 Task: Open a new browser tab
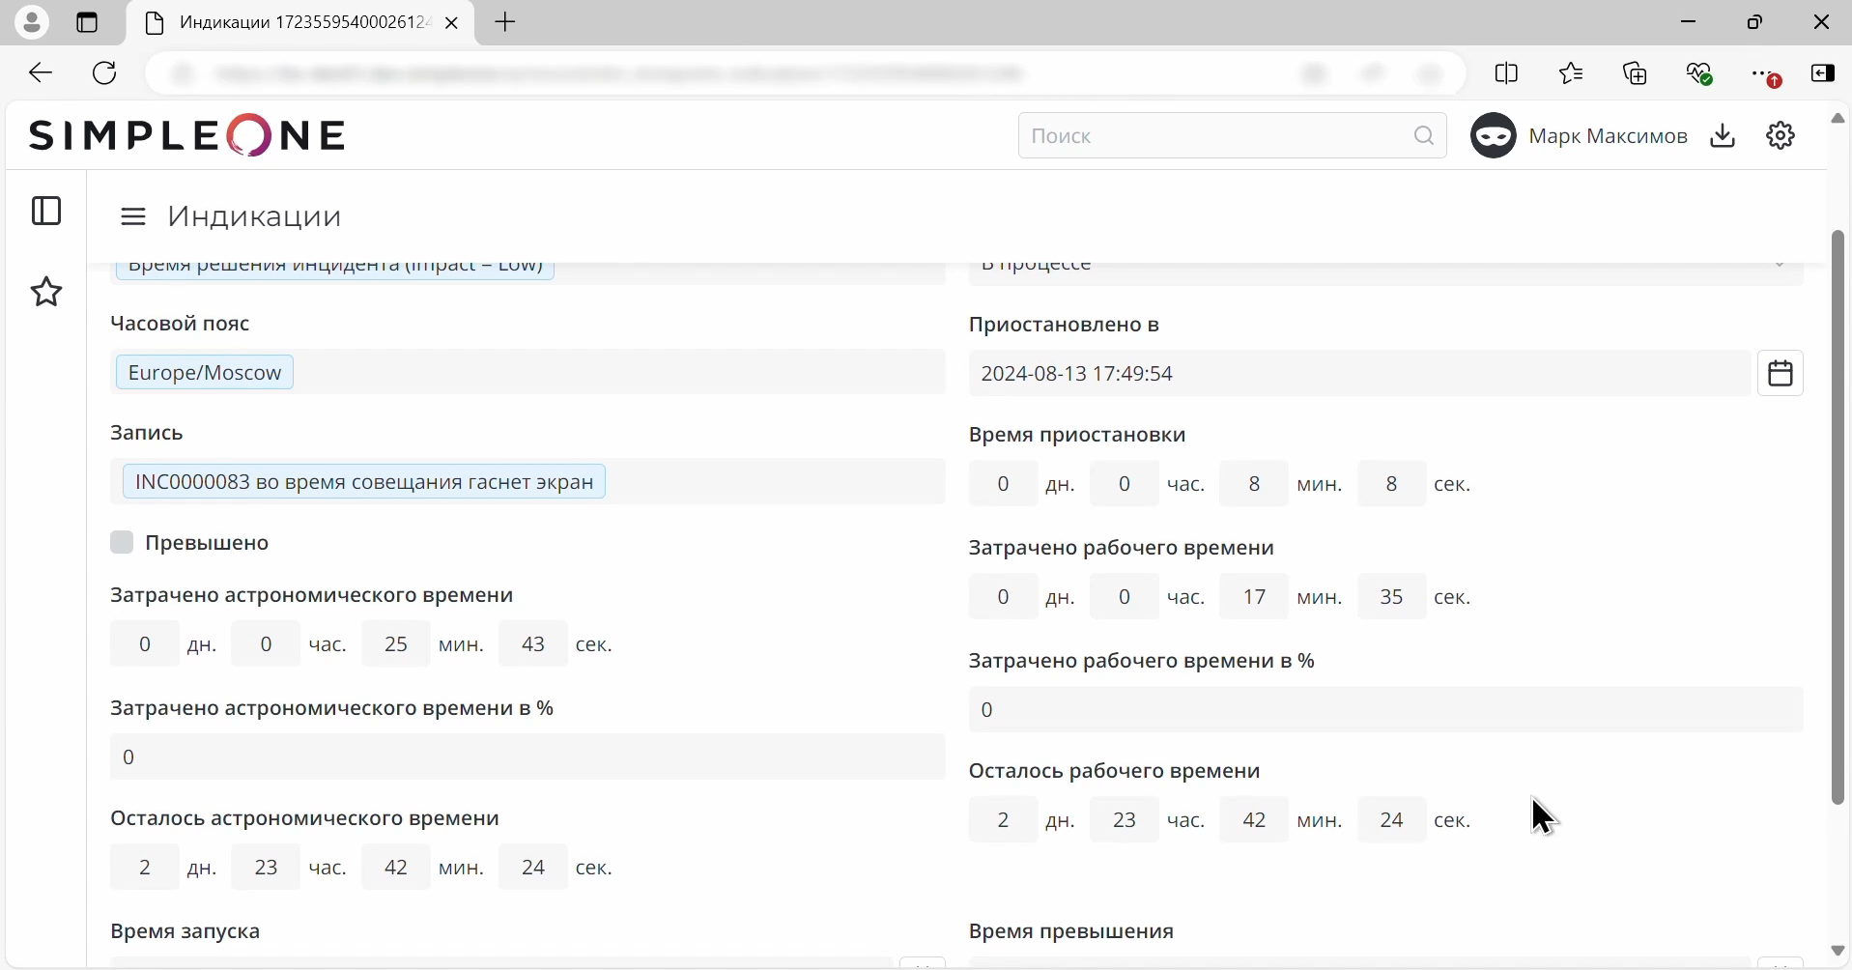click(507, 22)
